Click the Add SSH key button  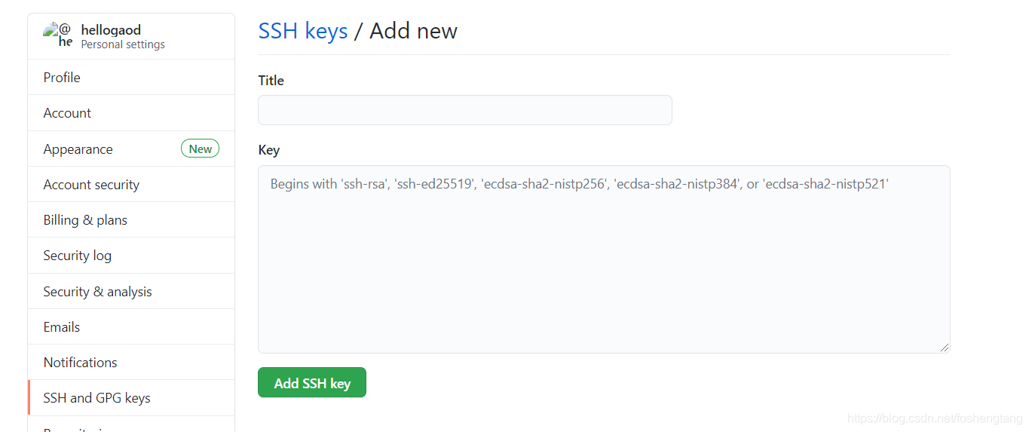click(312, 382)
